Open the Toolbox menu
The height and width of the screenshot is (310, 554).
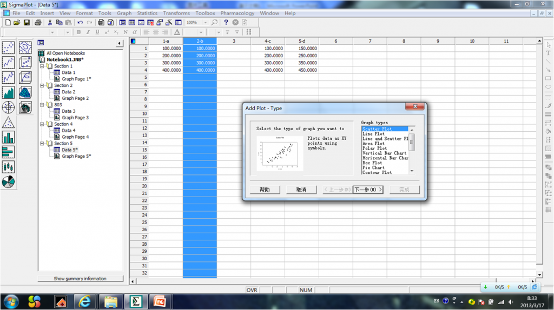tap(205, 13)
